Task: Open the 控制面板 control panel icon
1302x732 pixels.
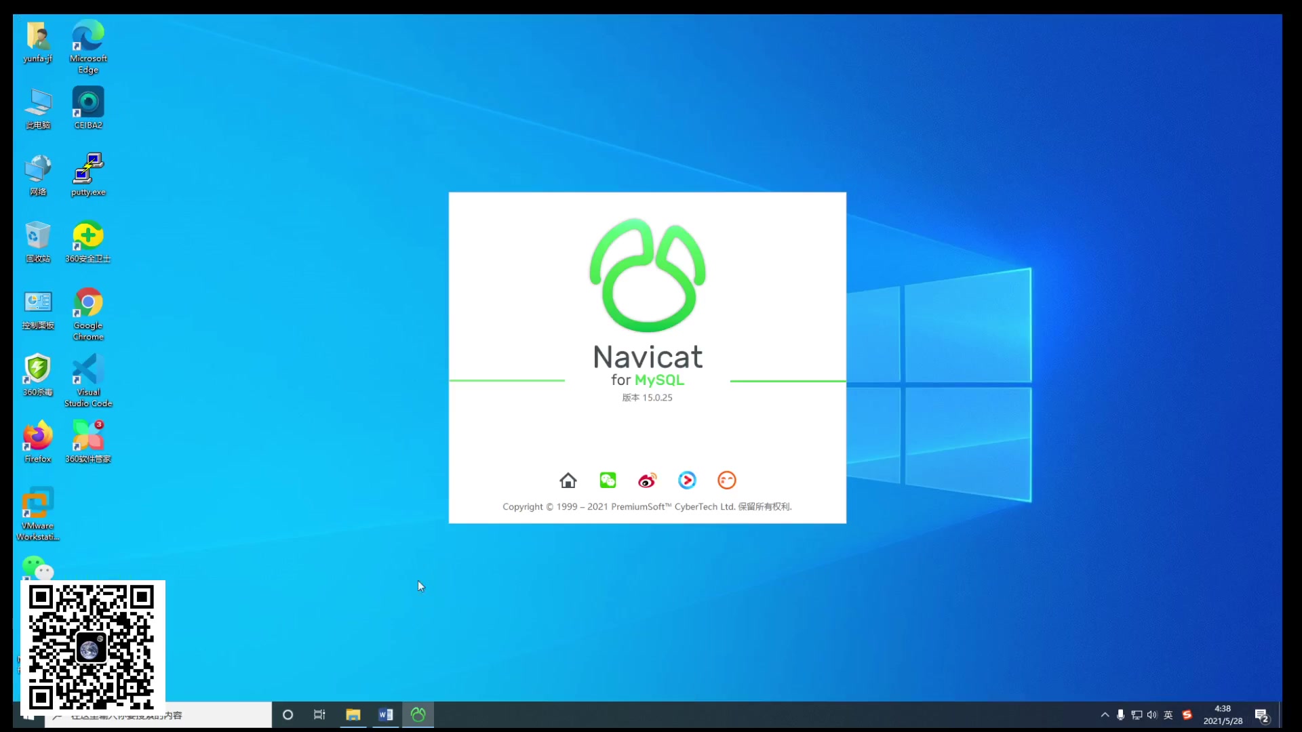Action: click(x=38, y=309)
